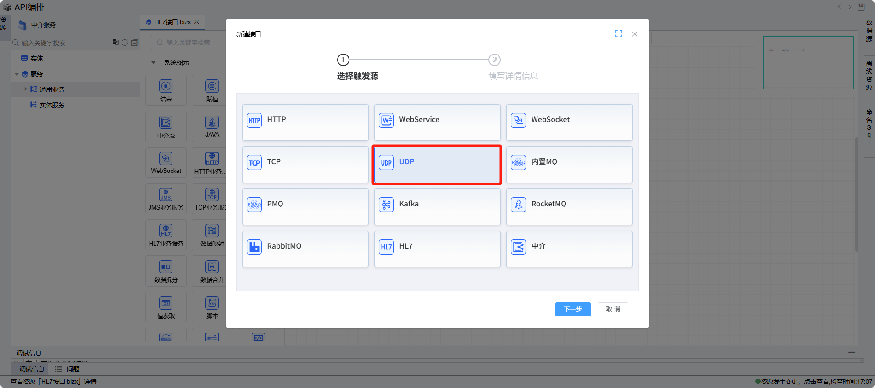Image resolution: width=875 pixels, height=388 pixels.
Task: Click the resource keyword search field
Action: coord(64,43)
